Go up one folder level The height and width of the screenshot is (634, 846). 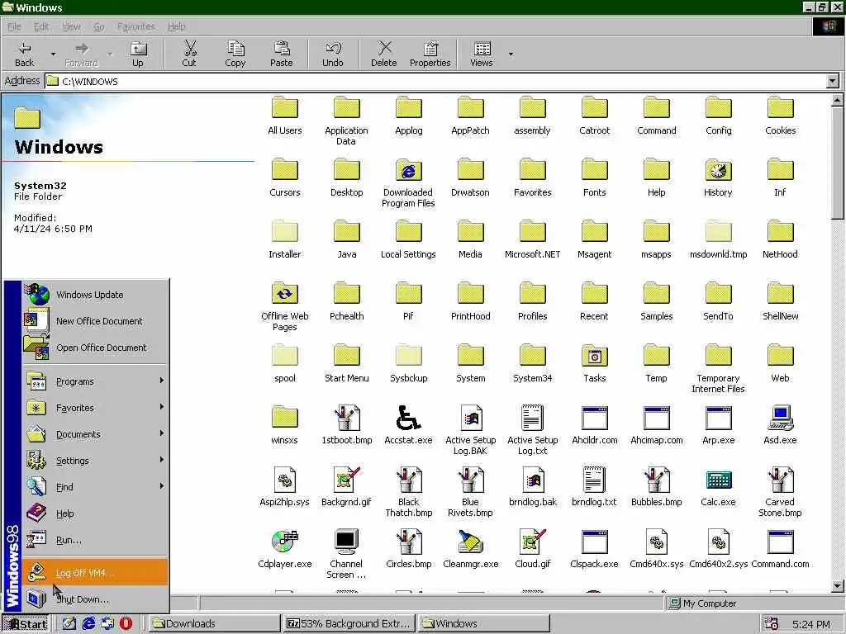click(138, 54)
